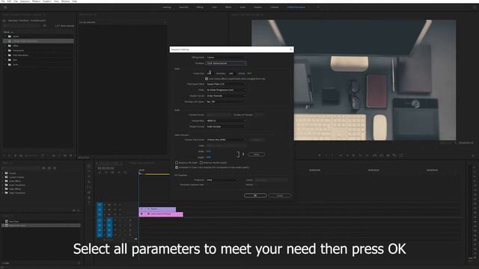Click Mark Out in Program monitor
The height and width of the screenshot is (269, 479).
coord(332,155)
